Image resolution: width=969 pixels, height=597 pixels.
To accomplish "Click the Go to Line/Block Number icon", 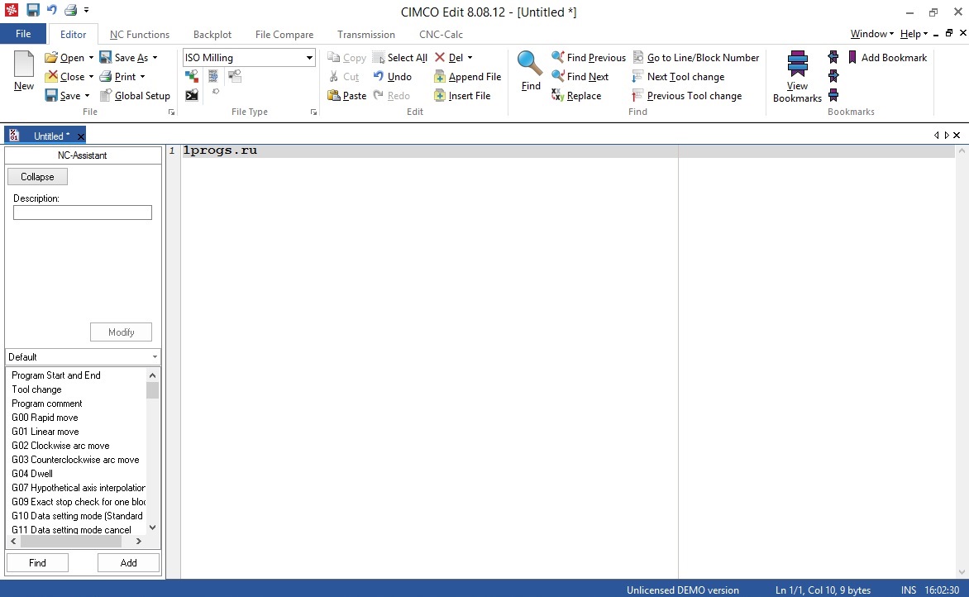I will pyautogui.click(x=637, y=58).
